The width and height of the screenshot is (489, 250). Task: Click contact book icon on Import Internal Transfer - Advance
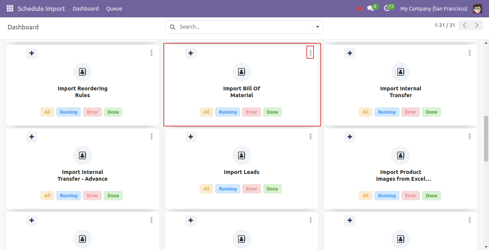pos(83,155)
